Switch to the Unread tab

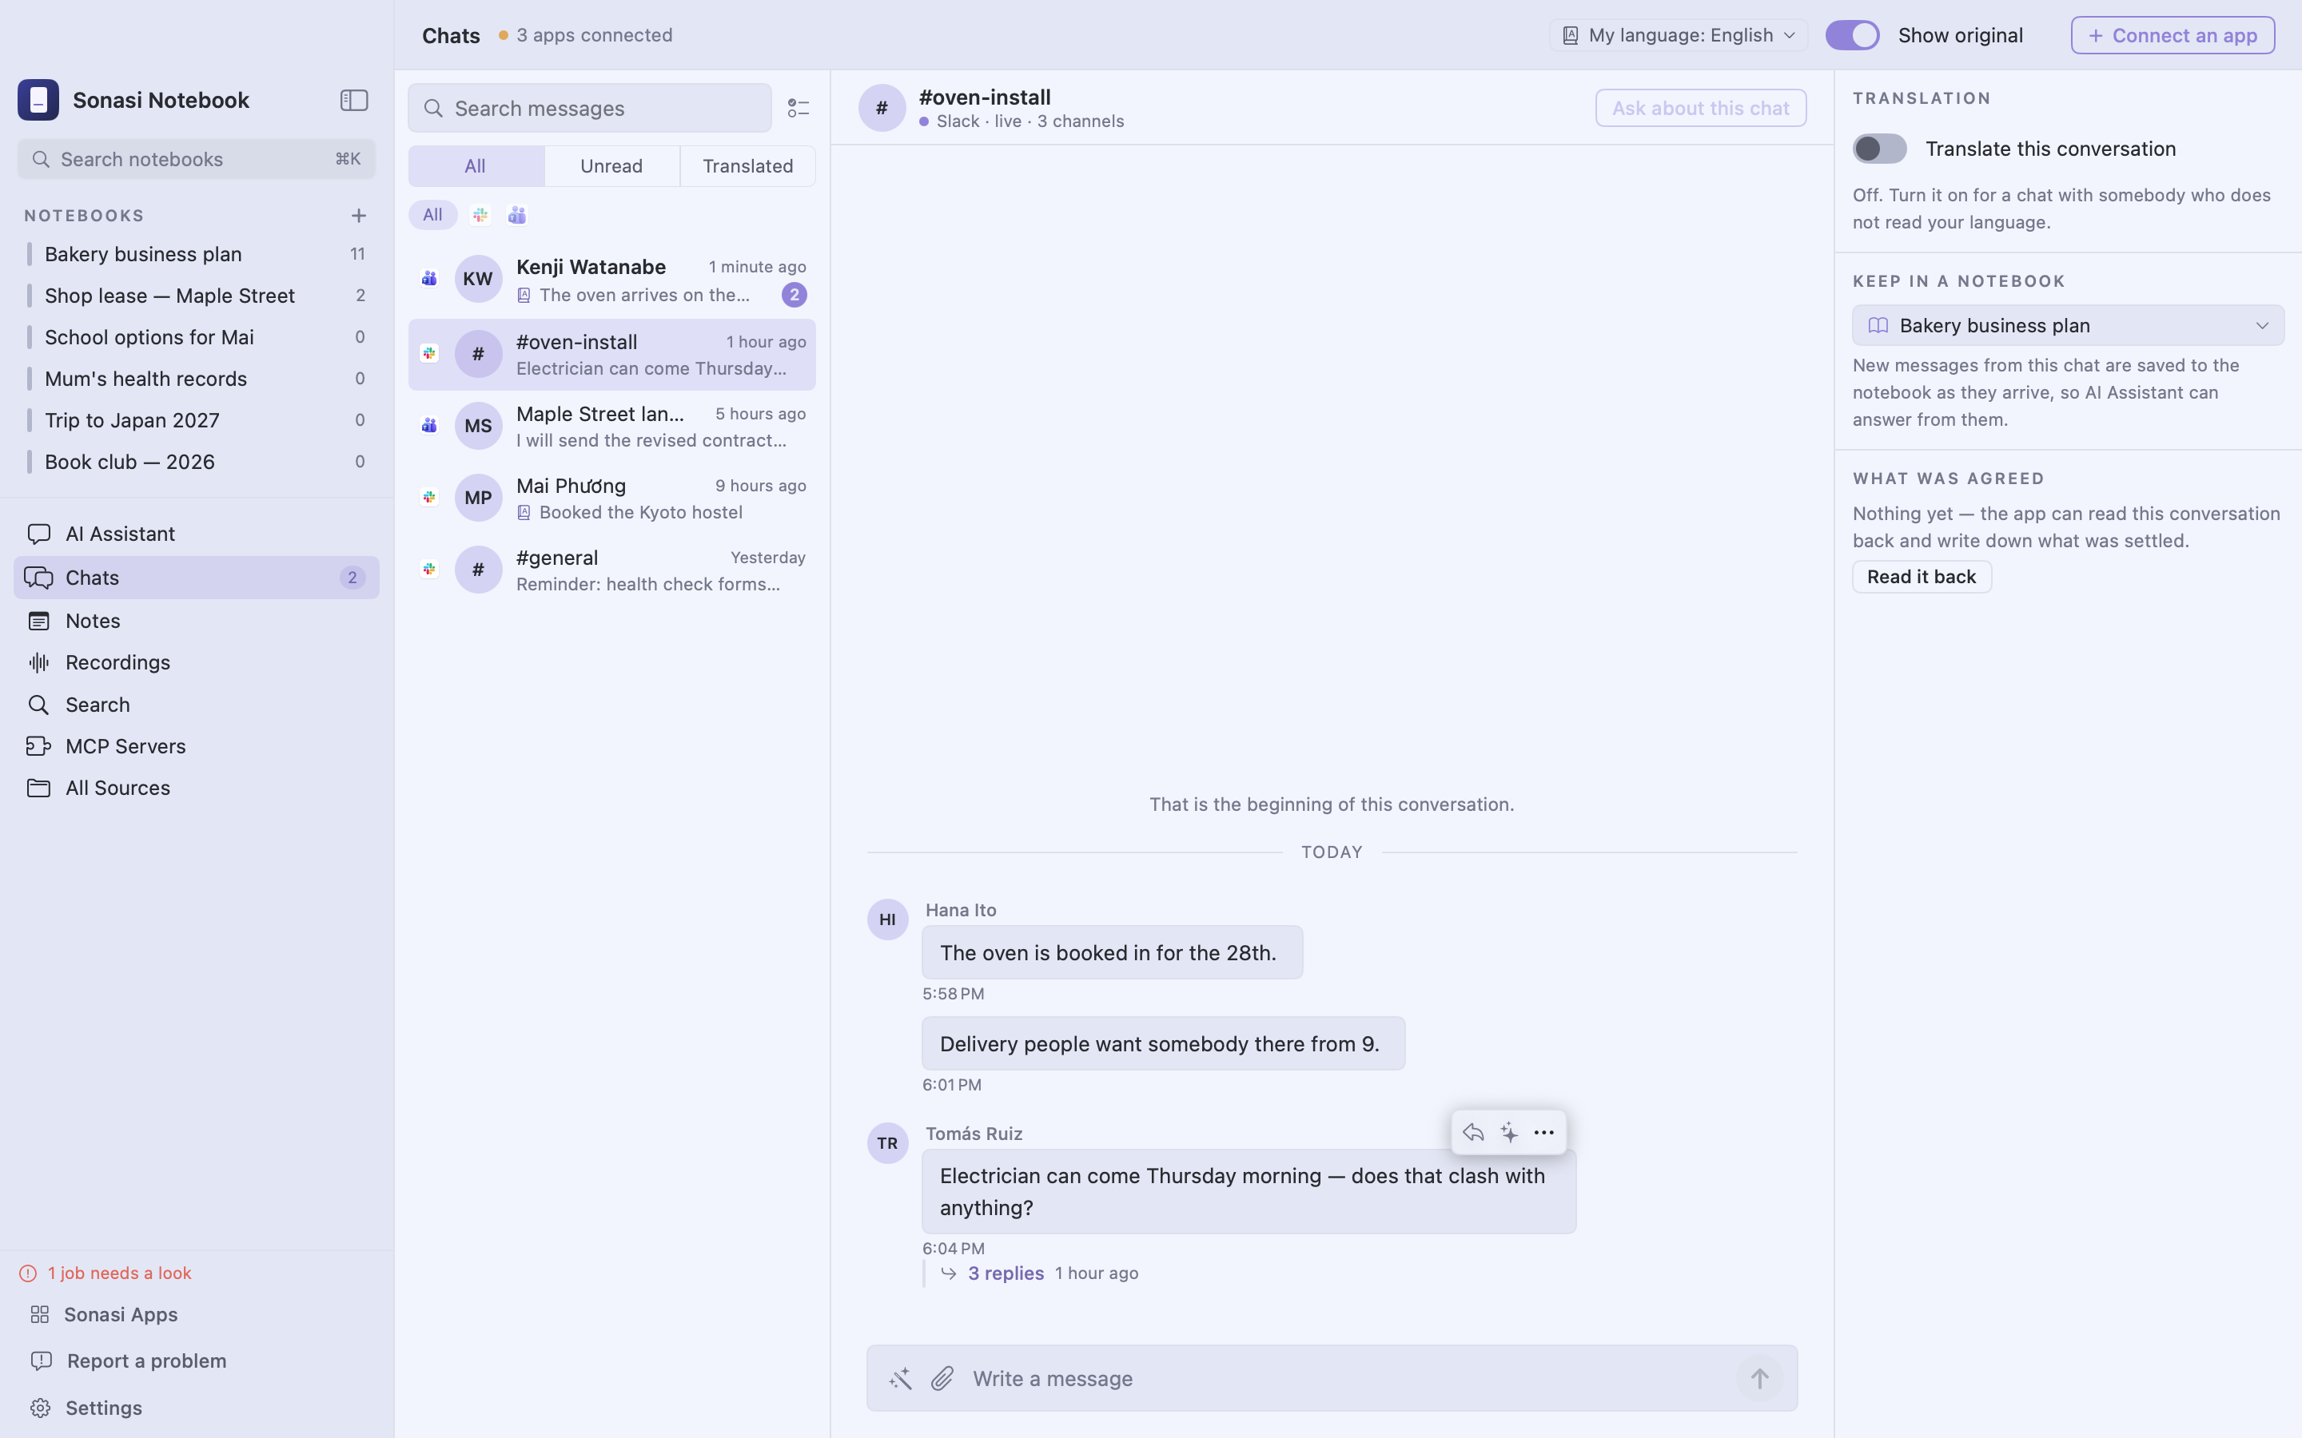[x=611, y=166]
